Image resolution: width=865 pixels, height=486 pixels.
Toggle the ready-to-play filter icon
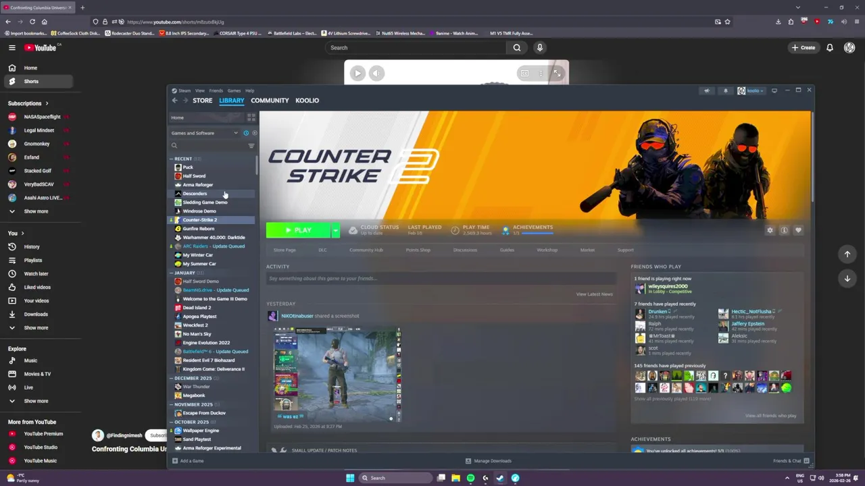[x=254, y=133]
